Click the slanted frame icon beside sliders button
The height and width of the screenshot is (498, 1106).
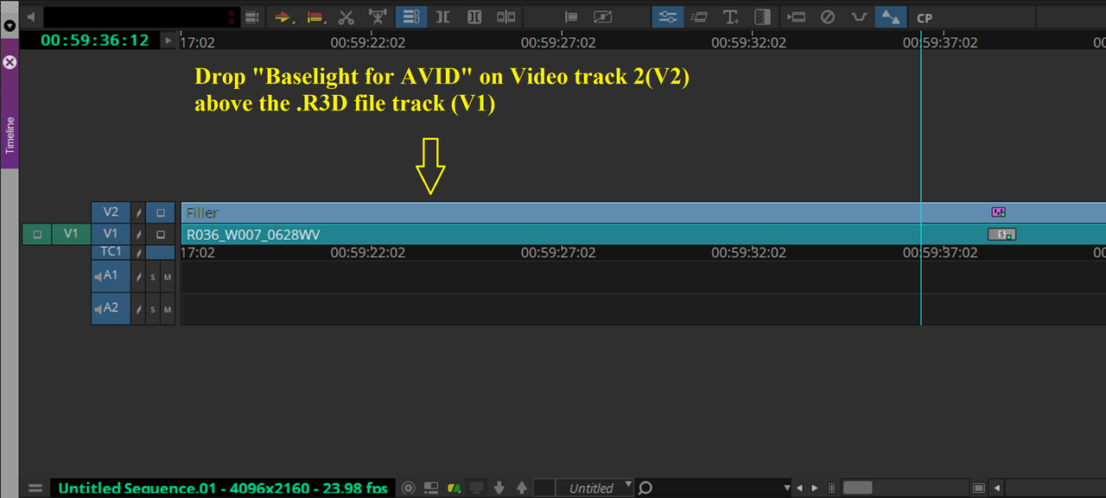699,16
